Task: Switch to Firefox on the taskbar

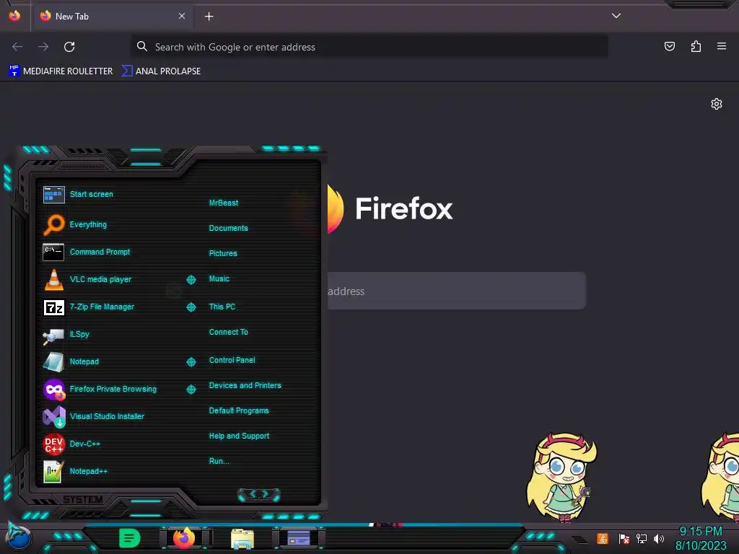Action: click(184, 538)
